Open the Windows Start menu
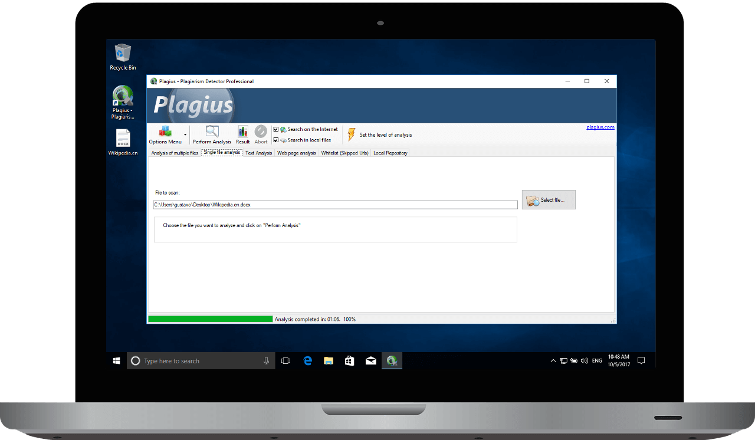 116,361
